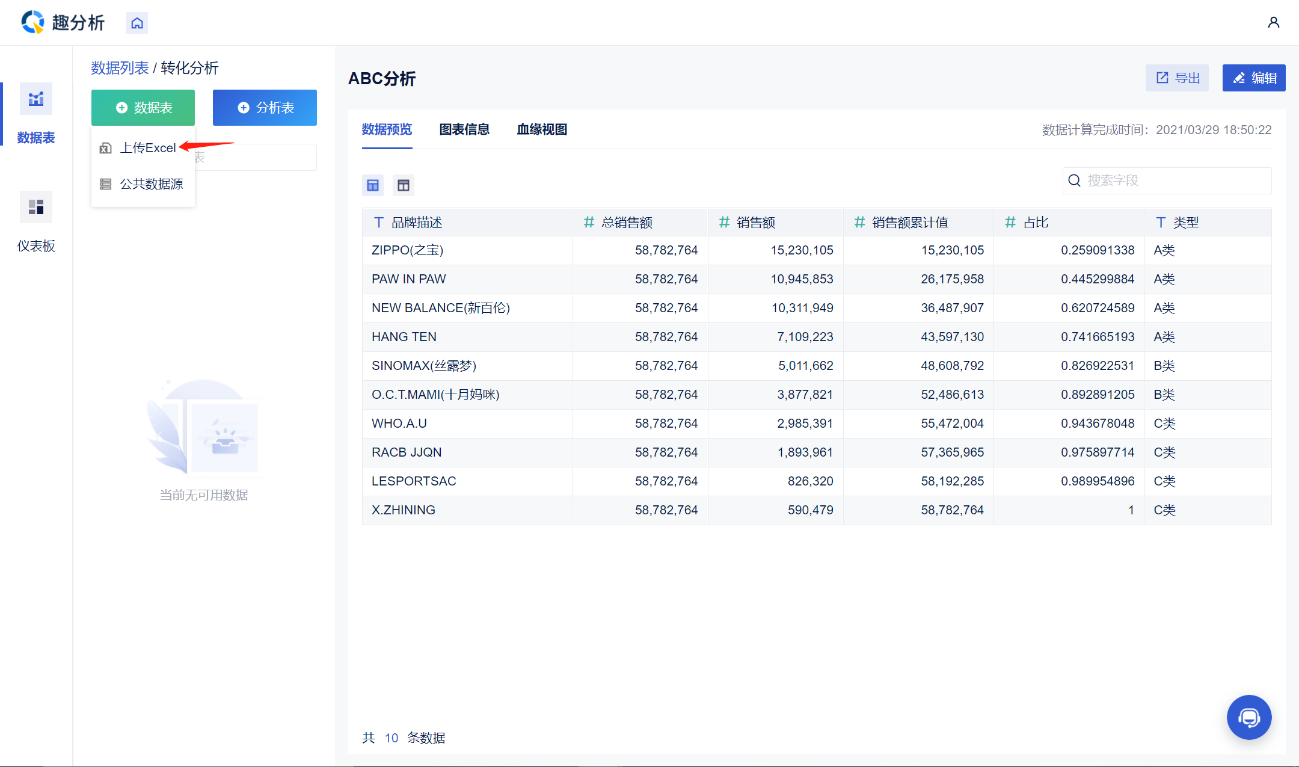Select the 数据表 sidebar chart icon
The width and height of the screenshot is (1299, 767).
point(36,99)
